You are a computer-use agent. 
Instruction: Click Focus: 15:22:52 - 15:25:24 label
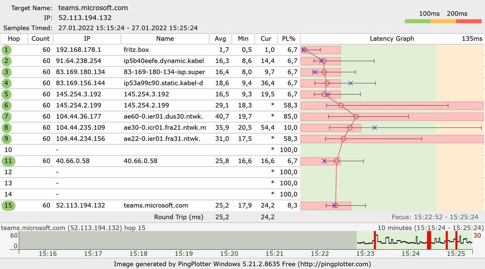435,217
